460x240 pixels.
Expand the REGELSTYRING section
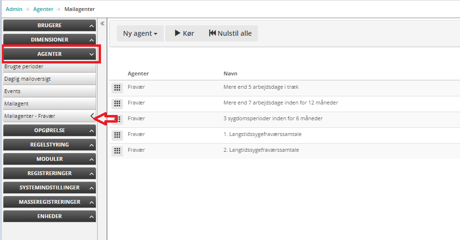49,145
